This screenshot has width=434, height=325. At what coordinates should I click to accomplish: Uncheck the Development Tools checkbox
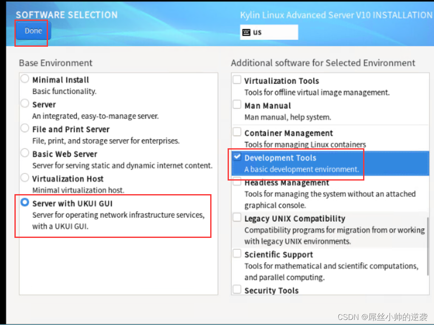237,157
